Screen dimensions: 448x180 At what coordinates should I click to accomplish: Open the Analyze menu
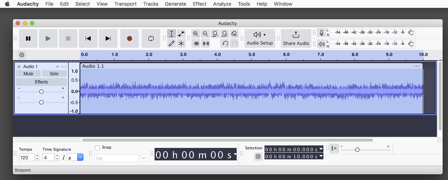pos(222,4)
